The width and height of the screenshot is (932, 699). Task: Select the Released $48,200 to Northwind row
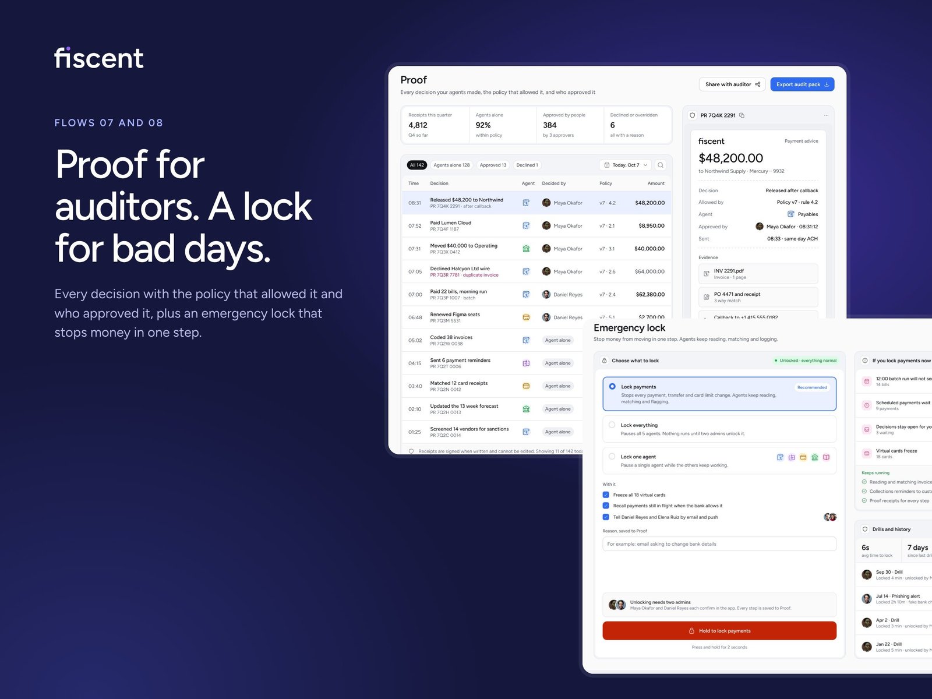click(x=536, y=203)
